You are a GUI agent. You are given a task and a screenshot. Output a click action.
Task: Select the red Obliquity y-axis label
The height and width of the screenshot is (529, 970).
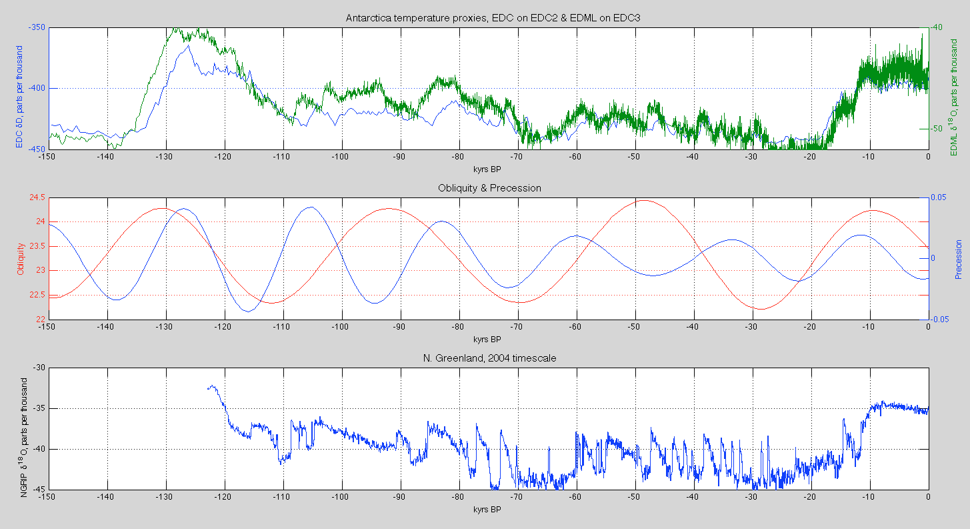click(21, 259)
